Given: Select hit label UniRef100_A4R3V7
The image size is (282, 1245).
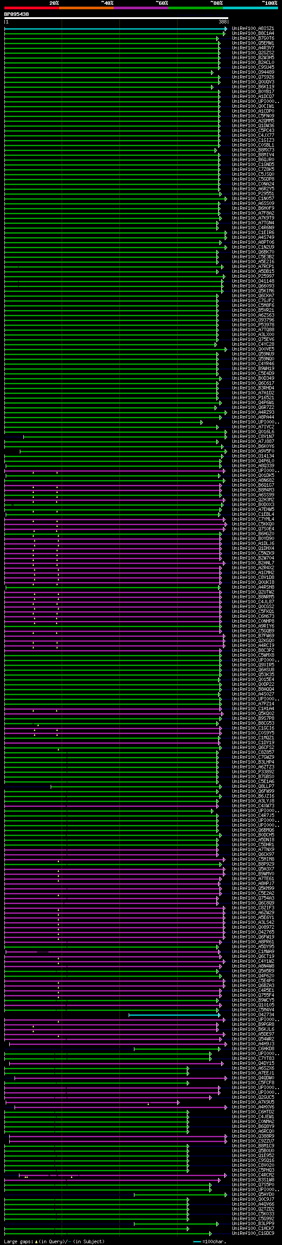Looking at the screenshot, I should tap(252, 48).
